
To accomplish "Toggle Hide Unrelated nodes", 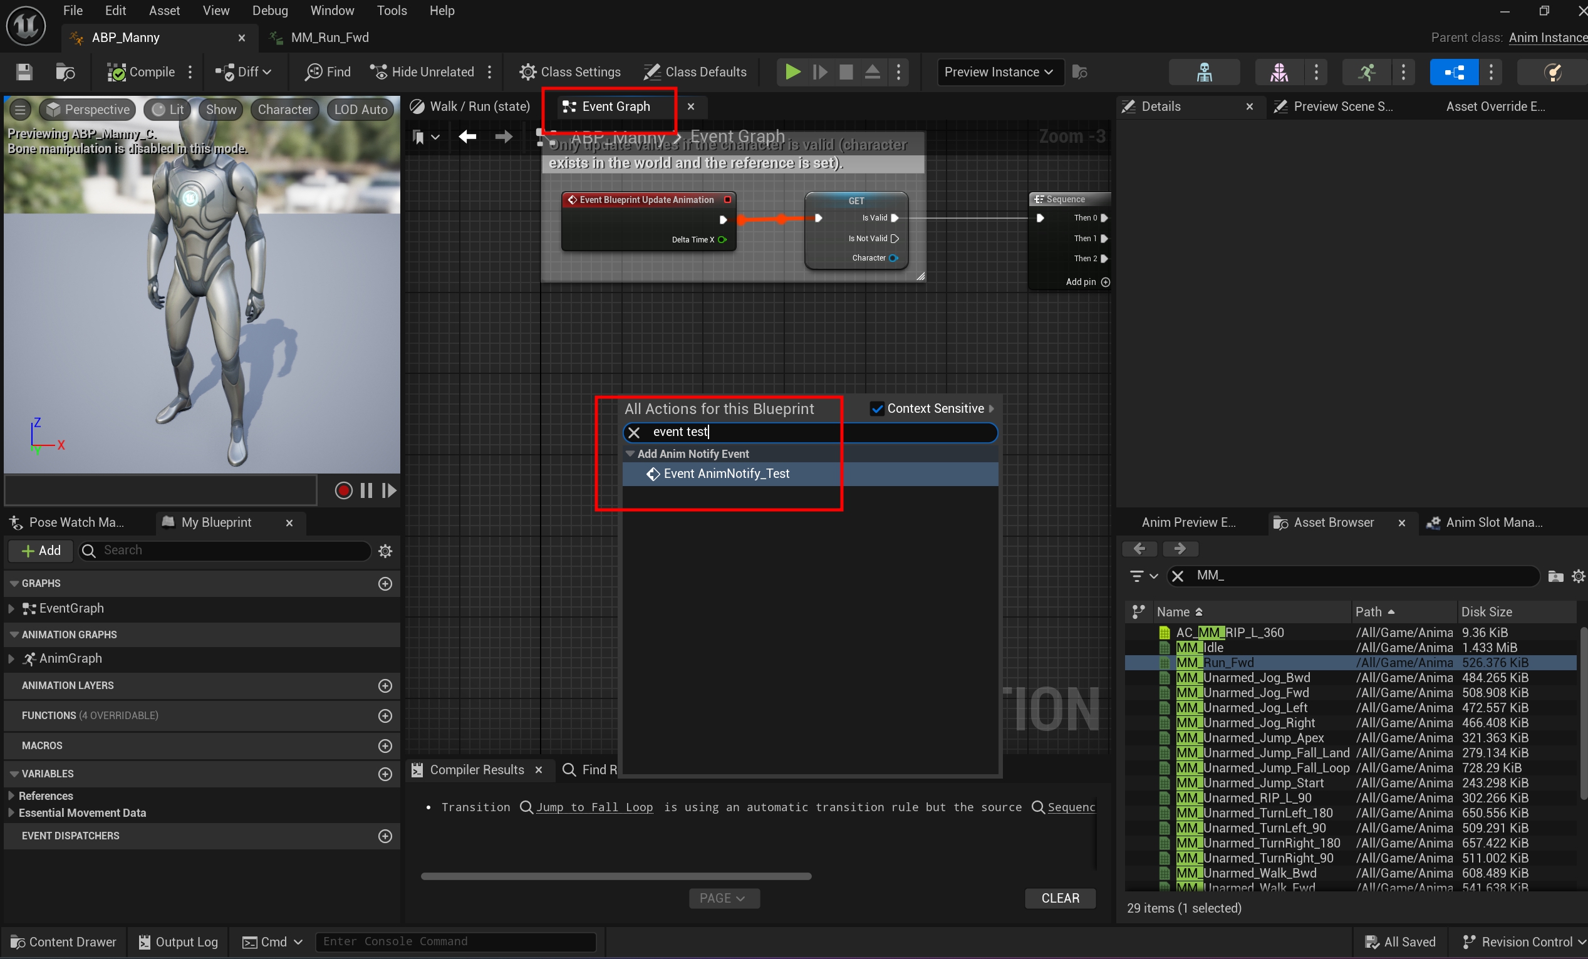I will click(x=422, y=71).
